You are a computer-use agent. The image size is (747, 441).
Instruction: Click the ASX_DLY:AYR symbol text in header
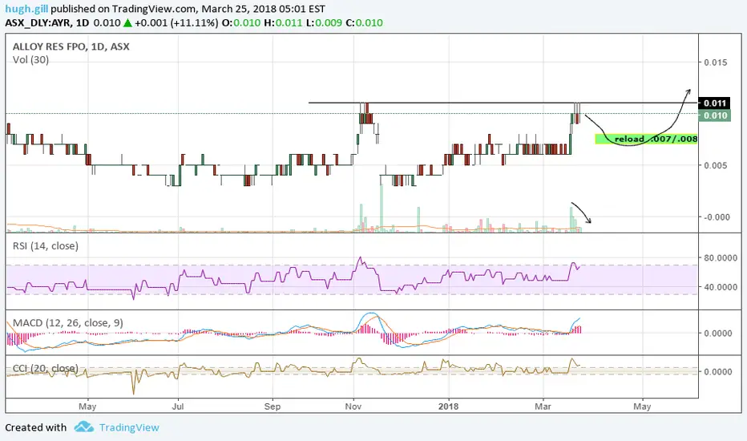click(39, 23)
